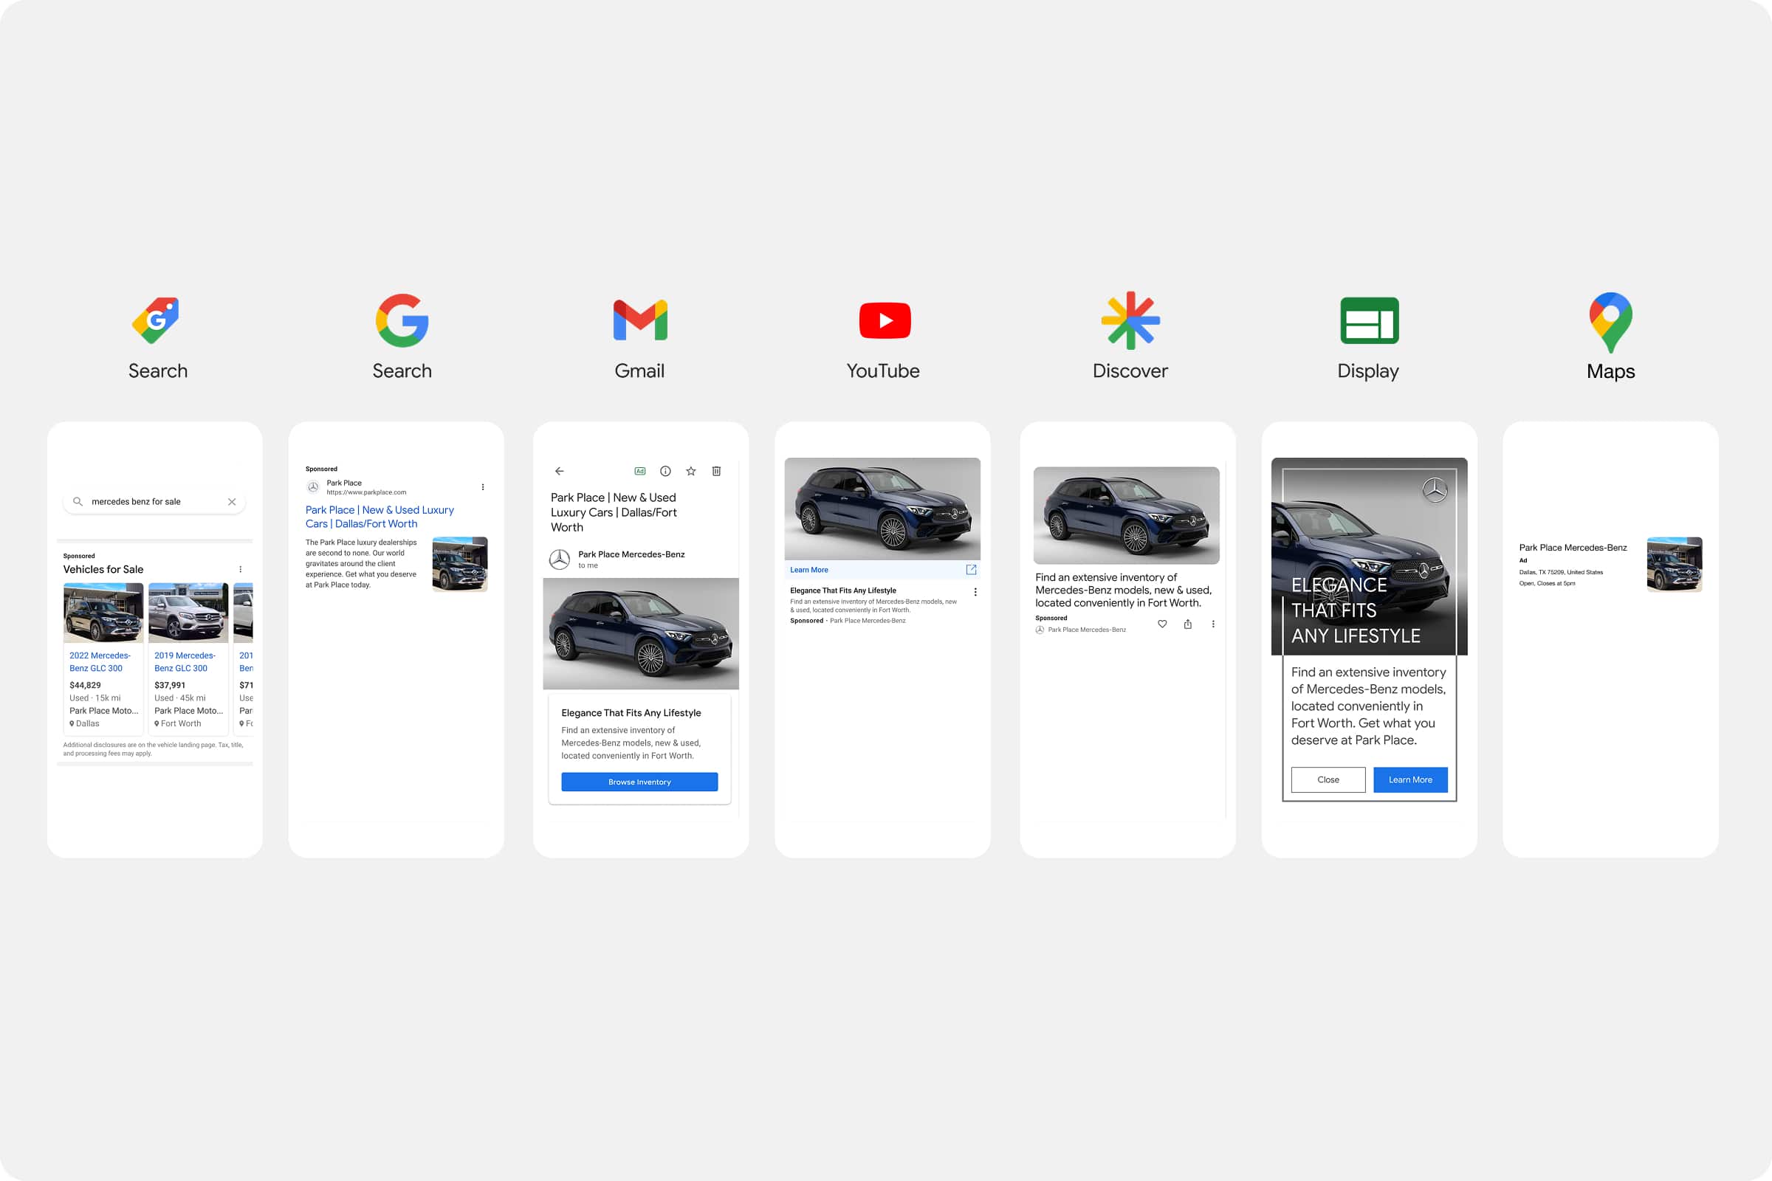The width and height of the screenshot is (1772, 1181).
Task: Star the Park Place Gmail message
Action: (x=691, y=472)
